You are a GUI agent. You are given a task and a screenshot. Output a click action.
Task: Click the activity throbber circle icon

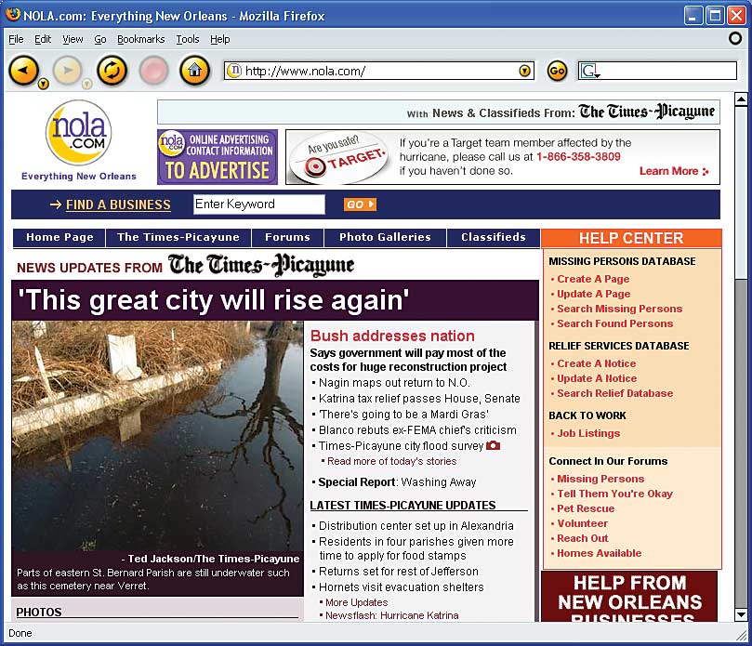pos(734,38)
